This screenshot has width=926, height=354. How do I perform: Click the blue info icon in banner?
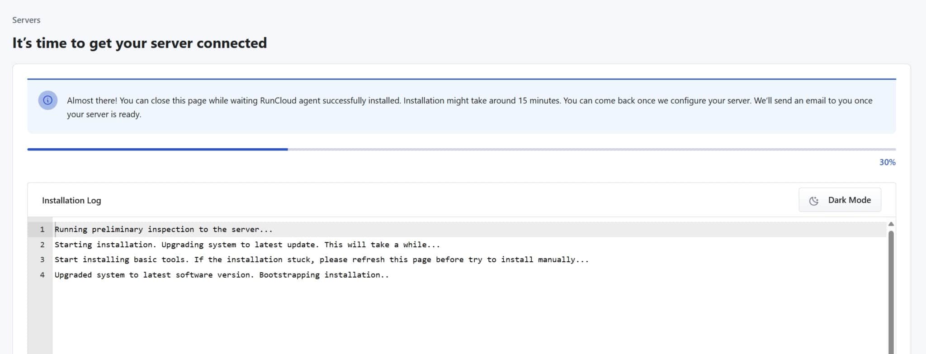point(47,100)
